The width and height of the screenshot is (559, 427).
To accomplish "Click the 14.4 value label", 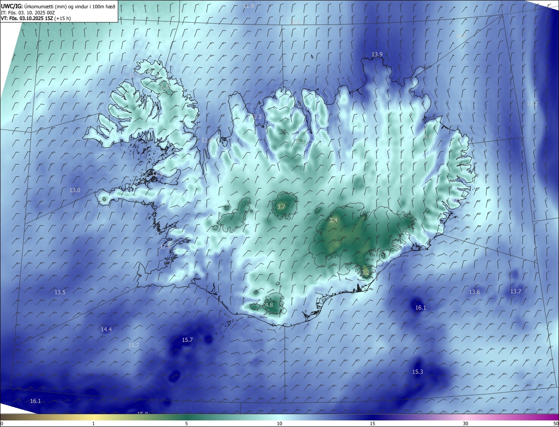I will [106, 329].
